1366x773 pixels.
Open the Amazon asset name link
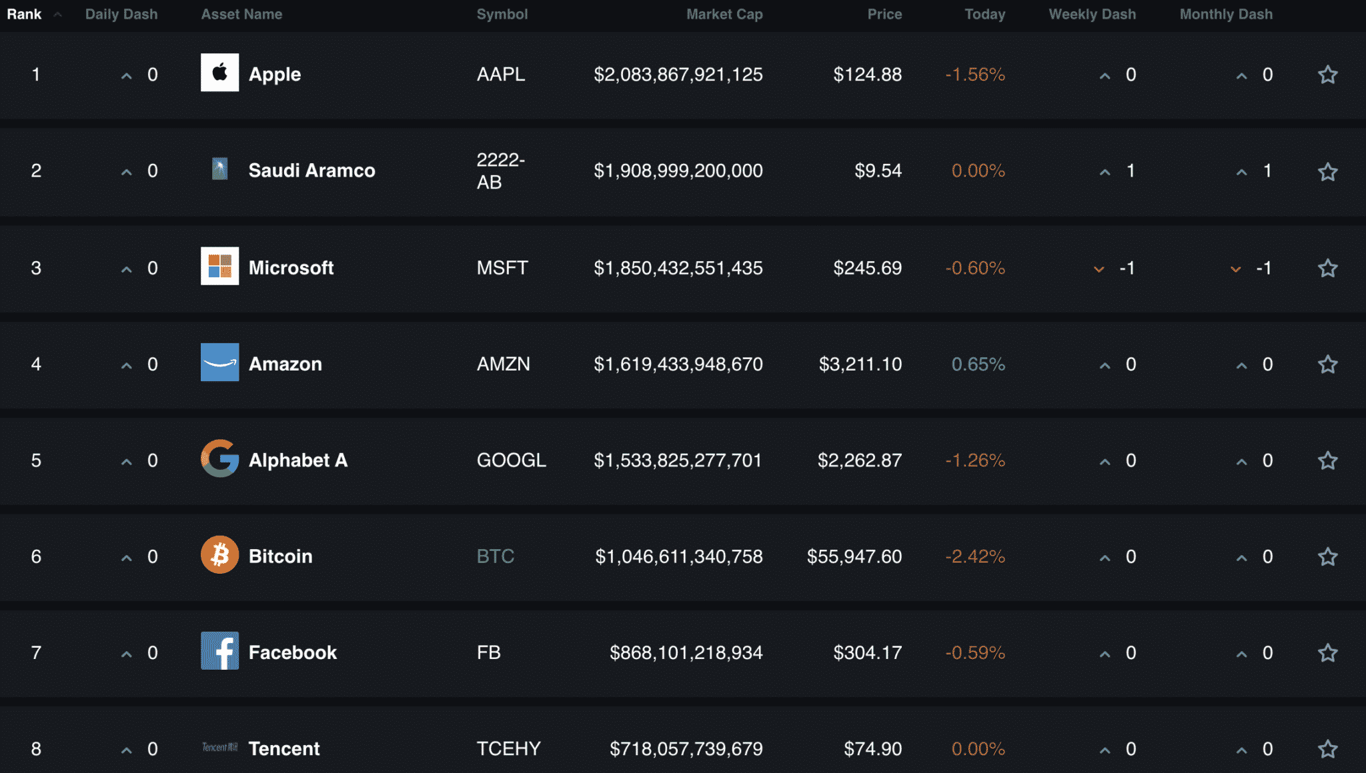click(x=285, y=364)
